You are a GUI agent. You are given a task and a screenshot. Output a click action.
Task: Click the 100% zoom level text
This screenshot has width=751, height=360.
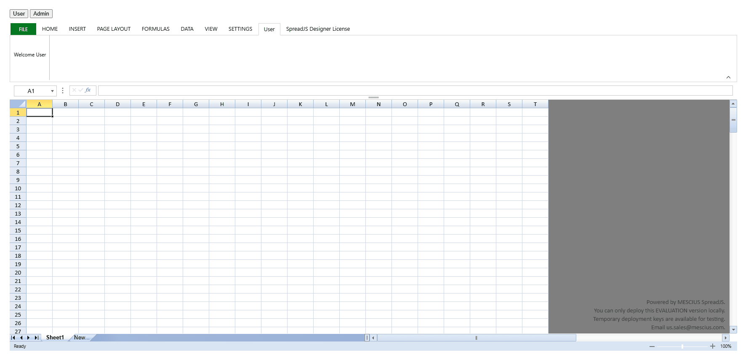coord(726,346)
